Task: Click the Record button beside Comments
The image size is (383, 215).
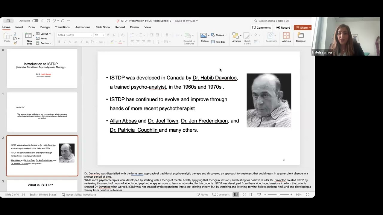Action: pos(283,27)
